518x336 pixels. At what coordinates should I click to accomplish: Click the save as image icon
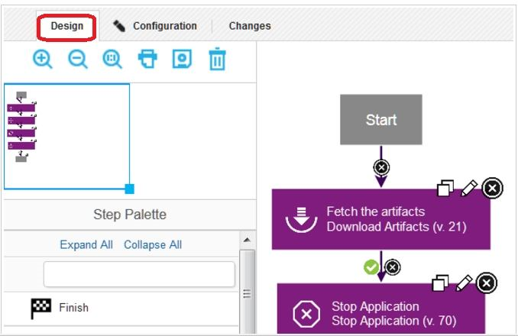[182, 60]
